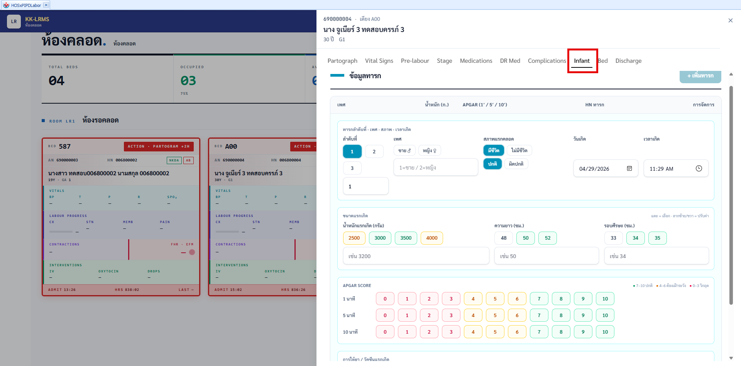Select infant order number 2
Screen dimensions: 741x366
pyautogui.click(x=374, y=151)
